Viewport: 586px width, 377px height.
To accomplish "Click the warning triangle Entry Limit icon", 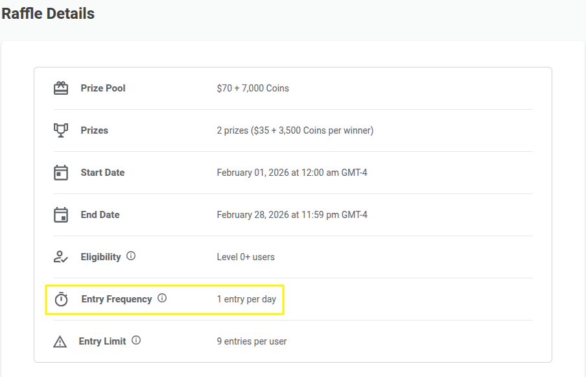I will (60, 341).
